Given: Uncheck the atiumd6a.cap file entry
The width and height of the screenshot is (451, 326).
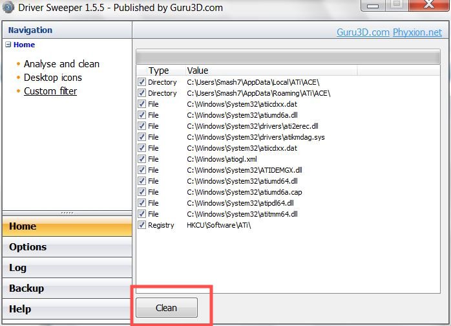Looking at the screenshot, I should 142,191.
